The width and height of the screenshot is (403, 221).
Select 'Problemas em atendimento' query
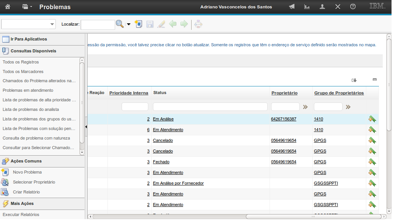click(x=28, y=91)
